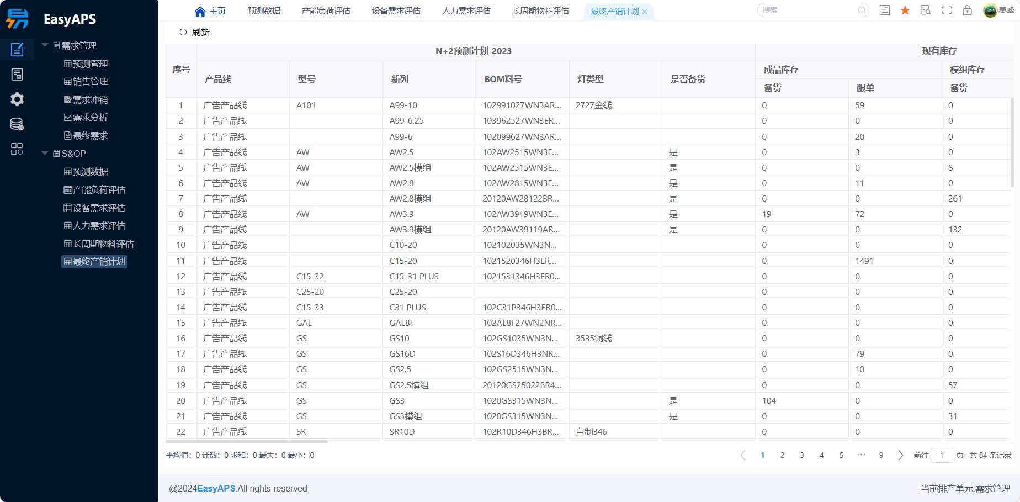Close the 最终产销计划 tab
This screenshot has width=1020, height=502.
pyautogui.click(x=645, y=12)
